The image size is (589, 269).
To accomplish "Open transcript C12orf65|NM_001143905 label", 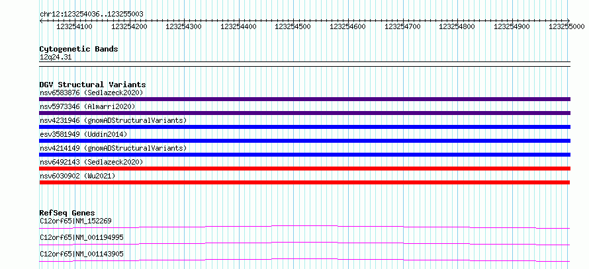I will tap(81, 254).
